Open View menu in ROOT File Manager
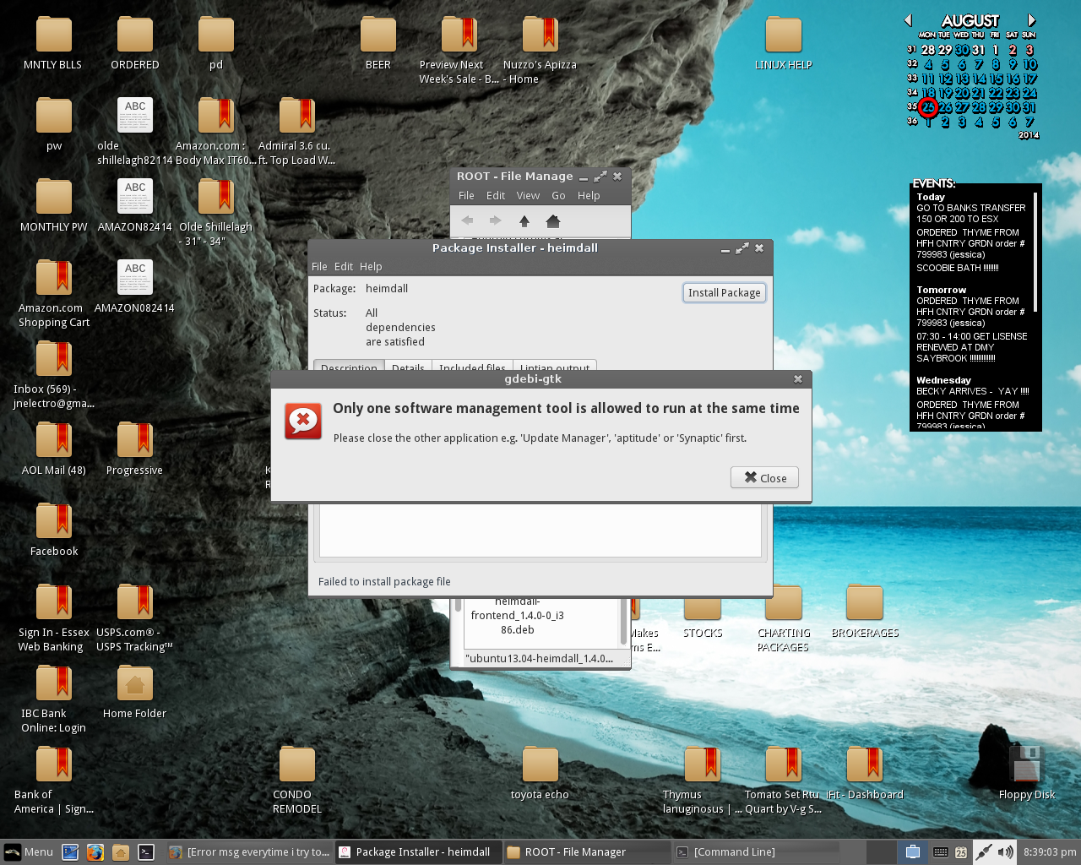Screen dimensions: 1081x865 coord(528,195)
